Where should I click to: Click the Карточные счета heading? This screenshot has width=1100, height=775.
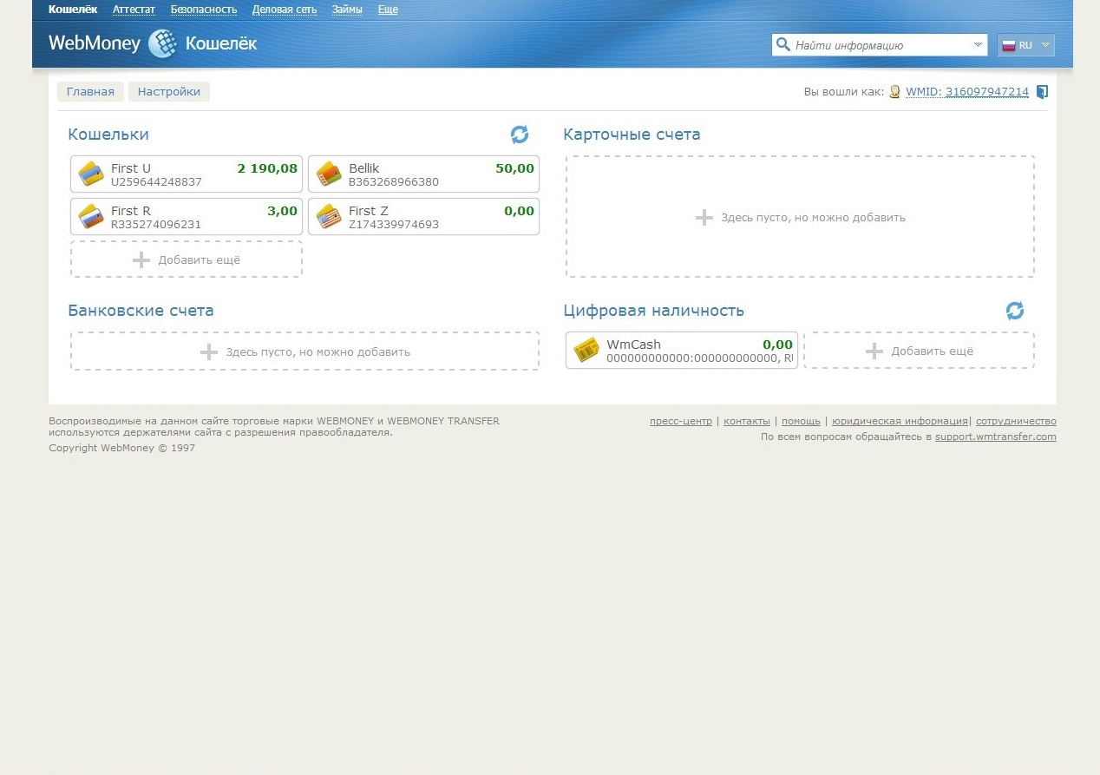(x=632, y=135)
